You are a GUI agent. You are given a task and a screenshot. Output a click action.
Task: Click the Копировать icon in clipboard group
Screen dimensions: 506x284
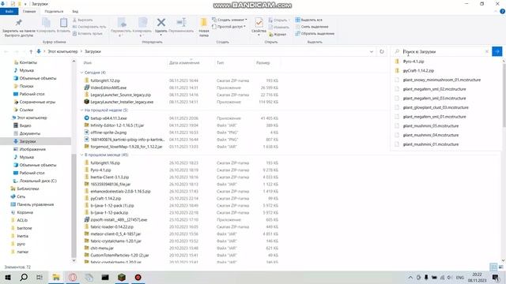coord(46,25)
